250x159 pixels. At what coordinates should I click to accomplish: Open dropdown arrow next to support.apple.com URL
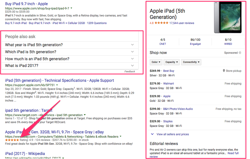click(57, 85)
